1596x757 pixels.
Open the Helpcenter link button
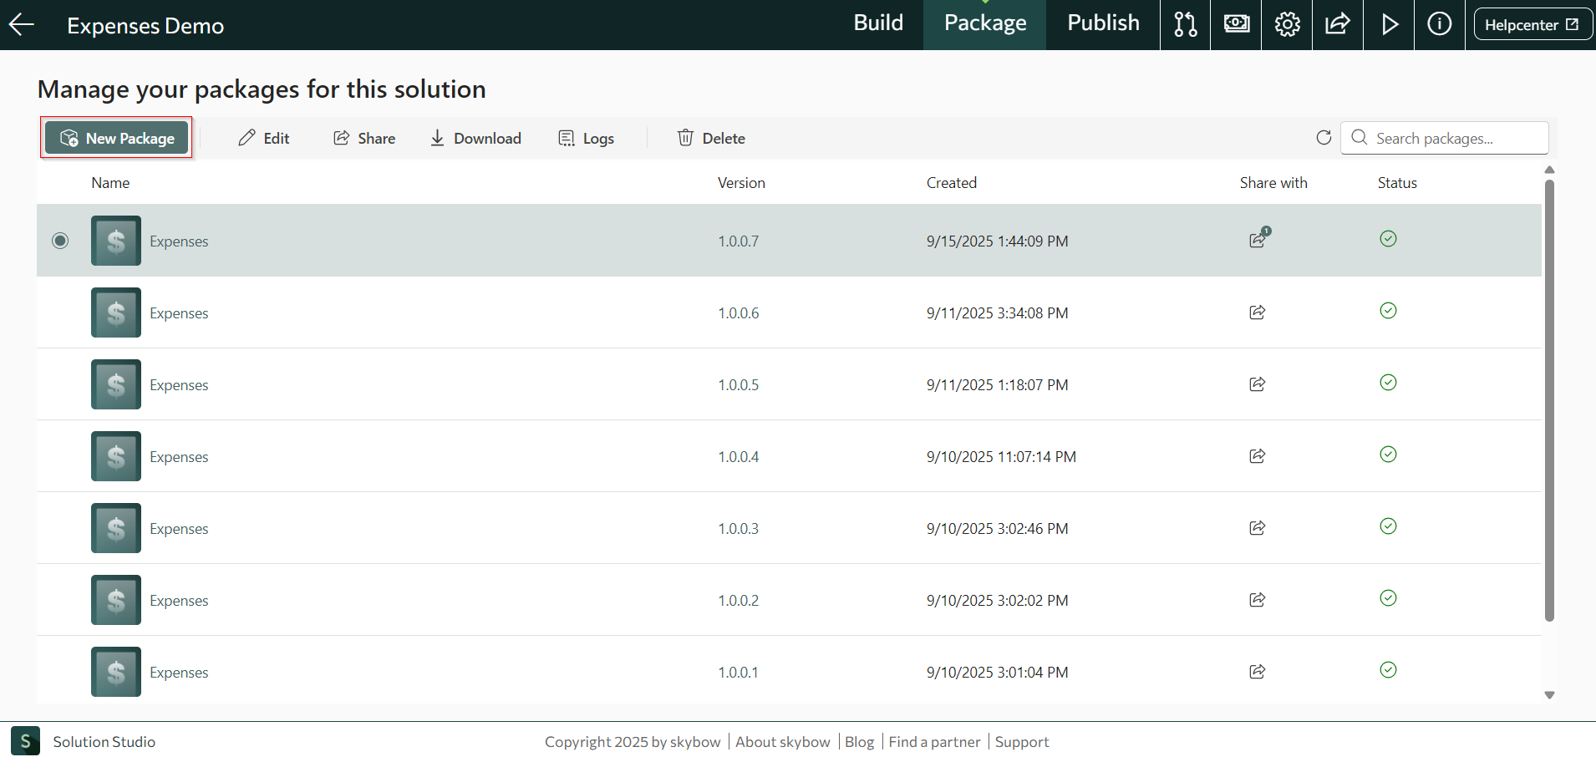click(1531, 25)
